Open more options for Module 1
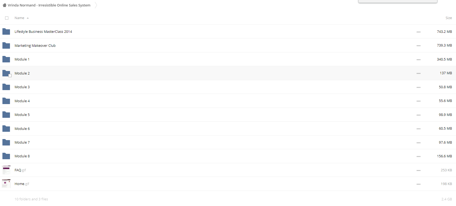456x206 pixels. point(418,60)
